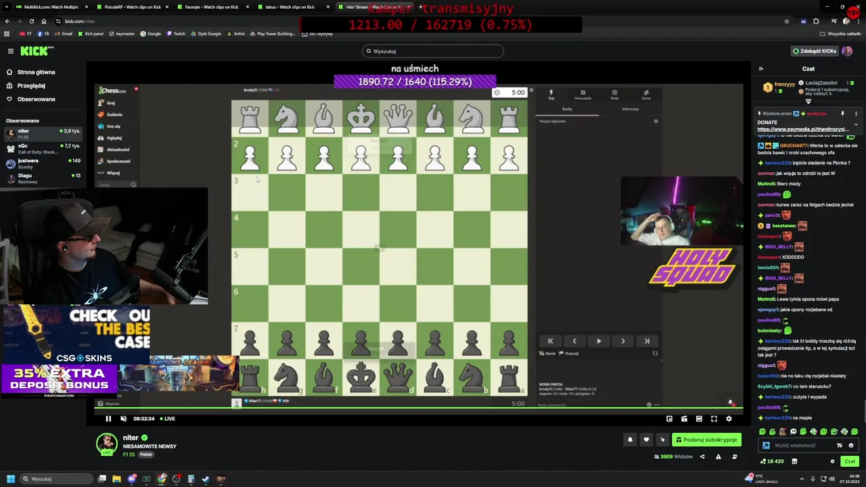Image resolution: width=866 pixels, height=487 pixels.
Task: Unpin the pinned chat message
Action: tap(842, 114)
